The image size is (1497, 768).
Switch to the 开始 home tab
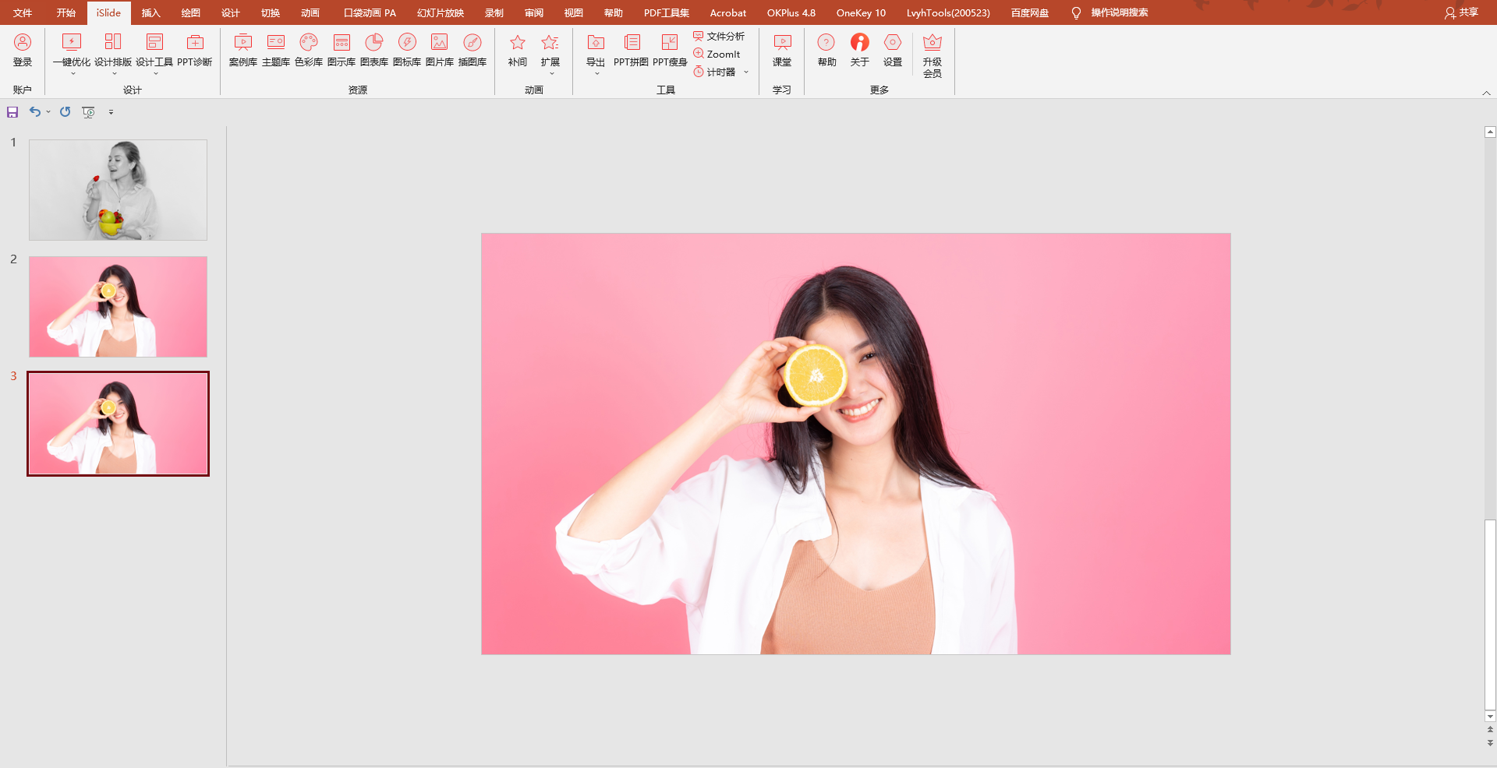click(x=66, y=12)
